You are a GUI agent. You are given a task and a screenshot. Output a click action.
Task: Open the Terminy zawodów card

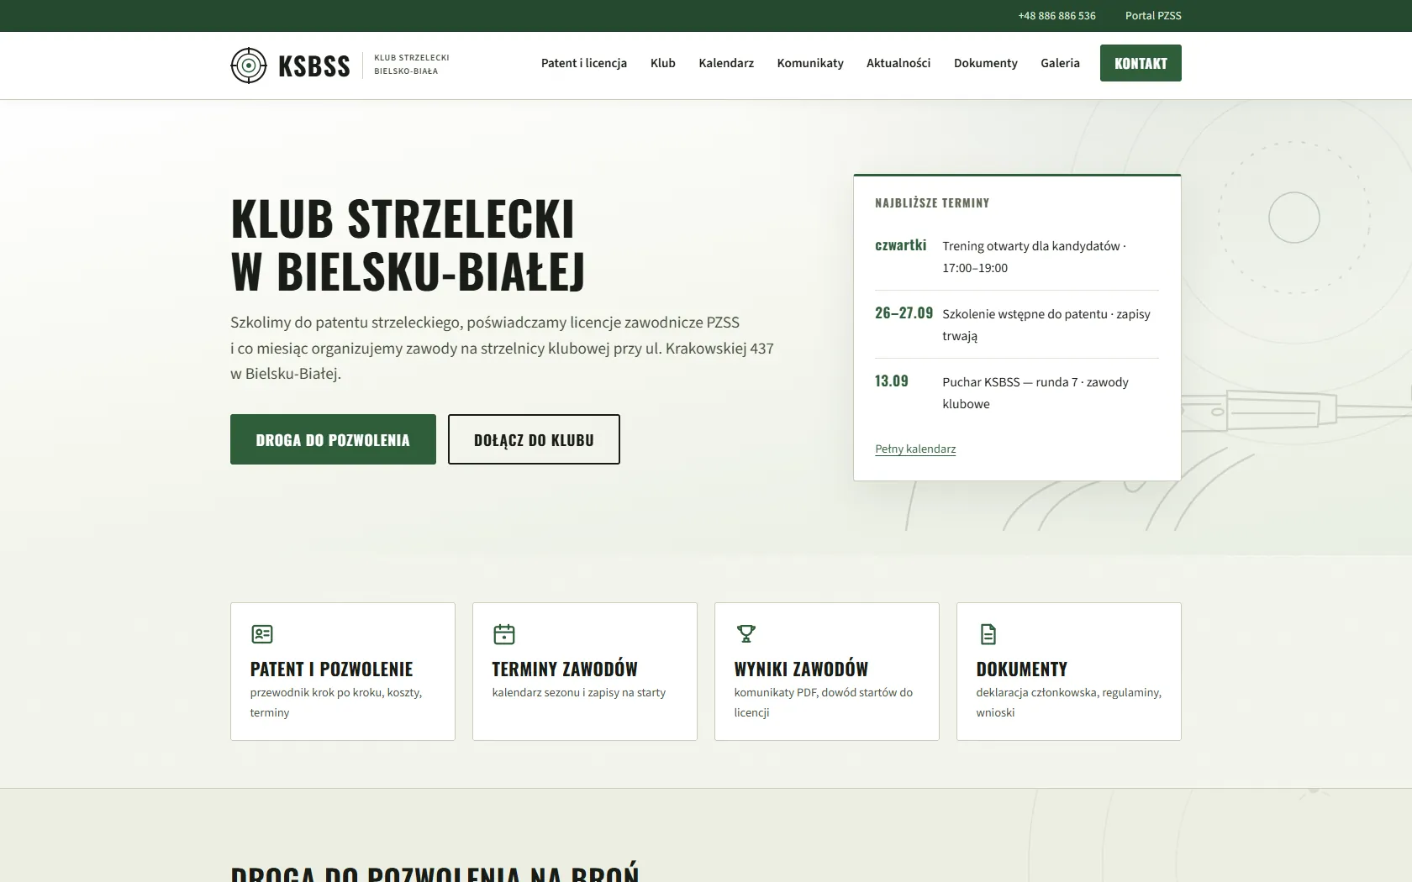click(585, 671)
